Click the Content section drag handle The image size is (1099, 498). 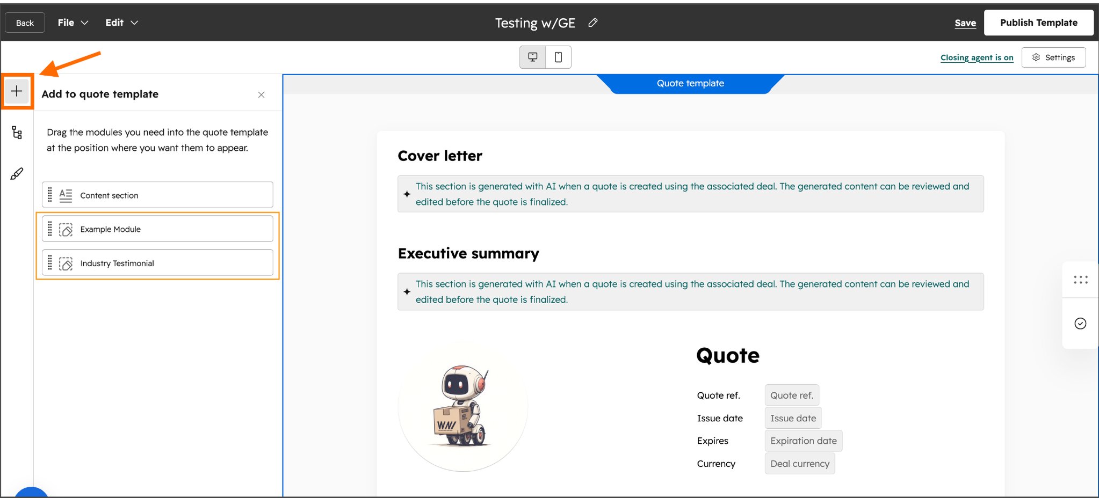click(50, 195)
